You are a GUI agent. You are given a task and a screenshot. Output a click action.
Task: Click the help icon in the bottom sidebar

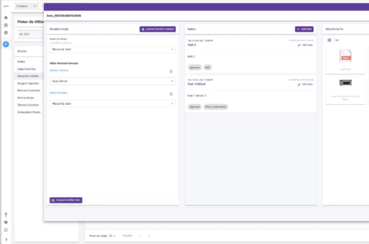pyautogui.click(x=6, y=222)
